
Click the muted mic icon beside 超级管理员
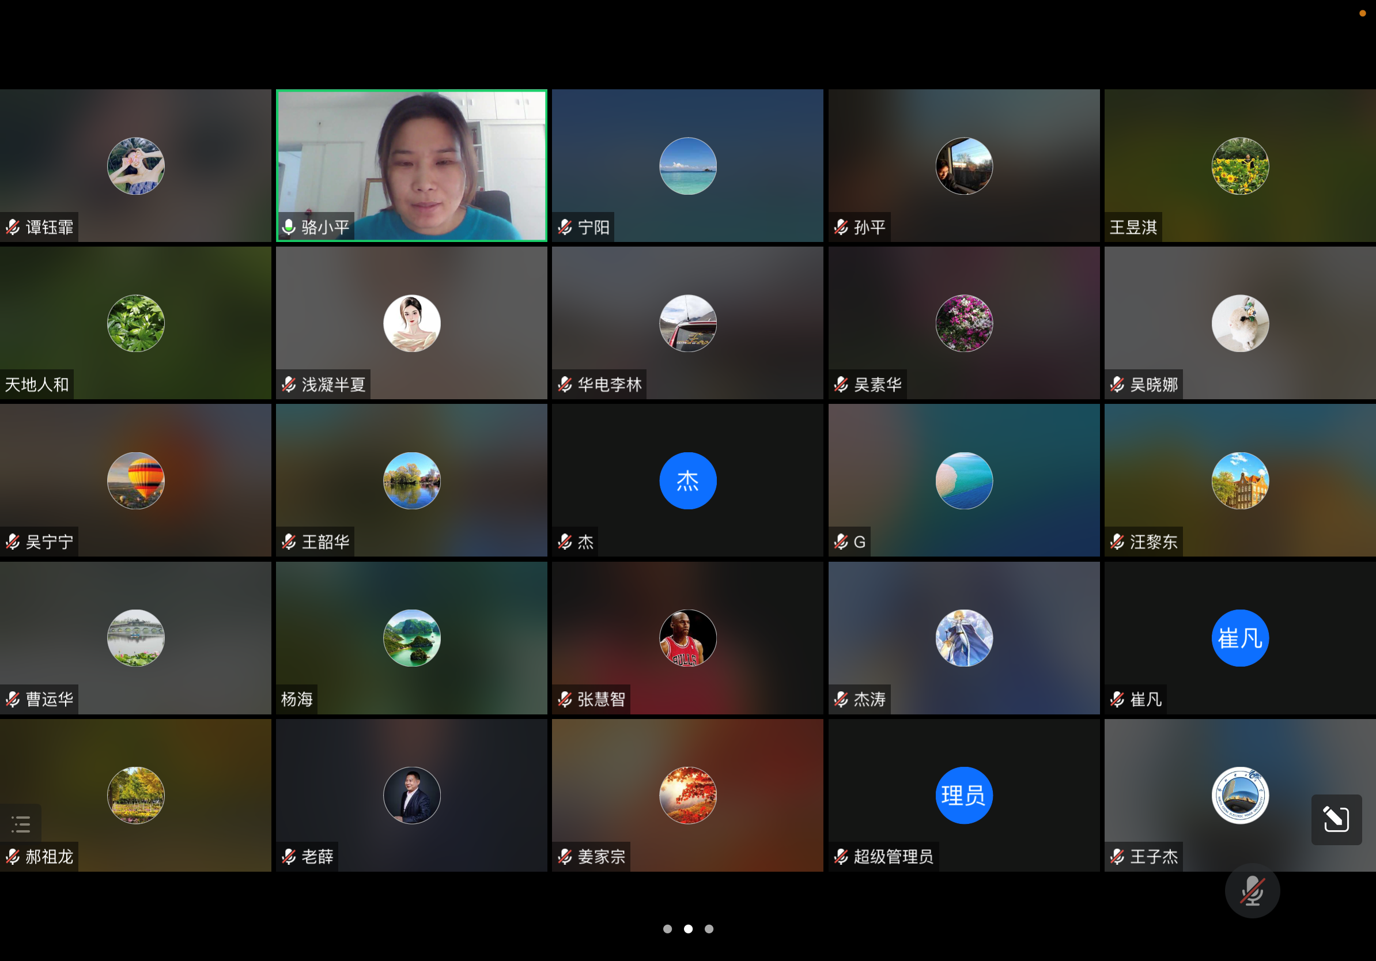841,857
